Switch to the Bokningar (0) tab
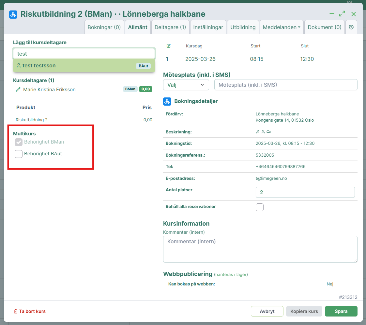Image resolution: width=366 pixels, height=325 pixels. click(104, 27)
